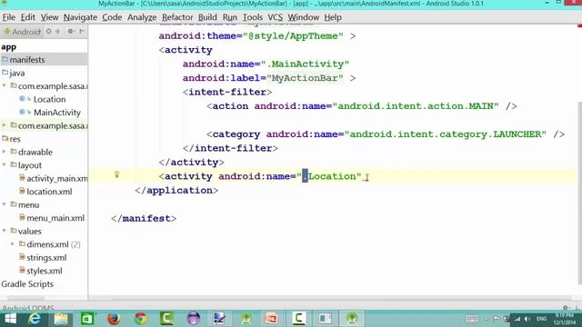Viewport: 582px width, 327px height.
Task: Click the manifests folder icon
Action: coord(5,59)
